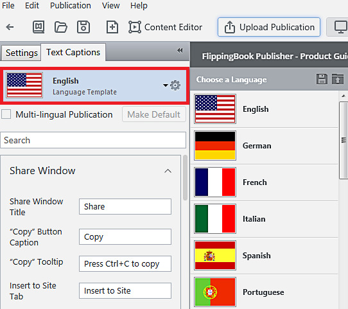Image resolution: width=348 pixels, height=309 pixels.
Task: Click the add pages plus icon
Action: tap(112, 27)
